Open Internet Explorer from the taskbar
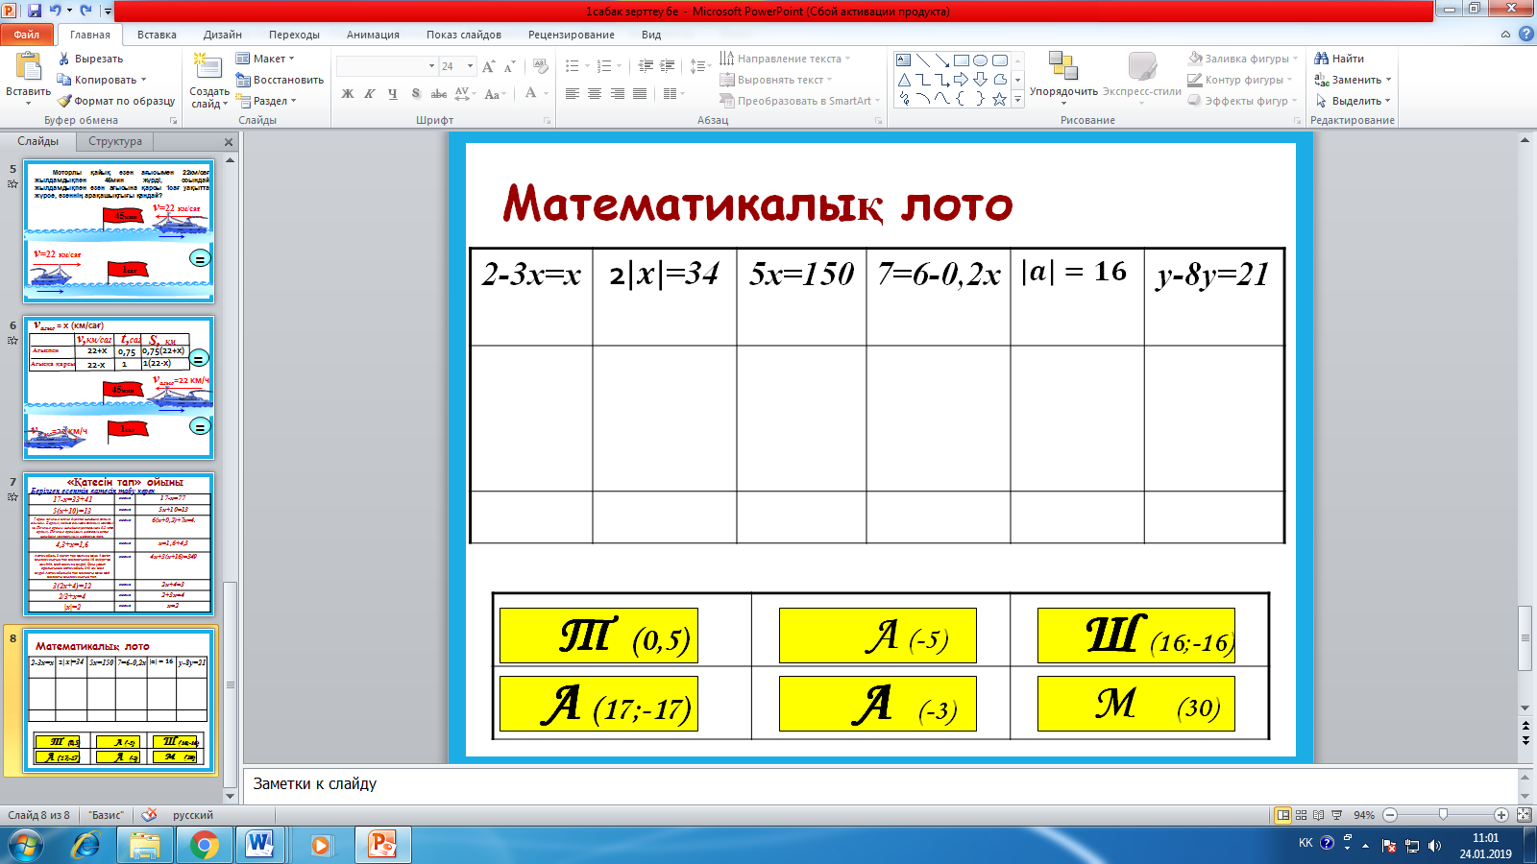Image resolution: width=1537 pixels, height=864 pixels. [86, 845]
